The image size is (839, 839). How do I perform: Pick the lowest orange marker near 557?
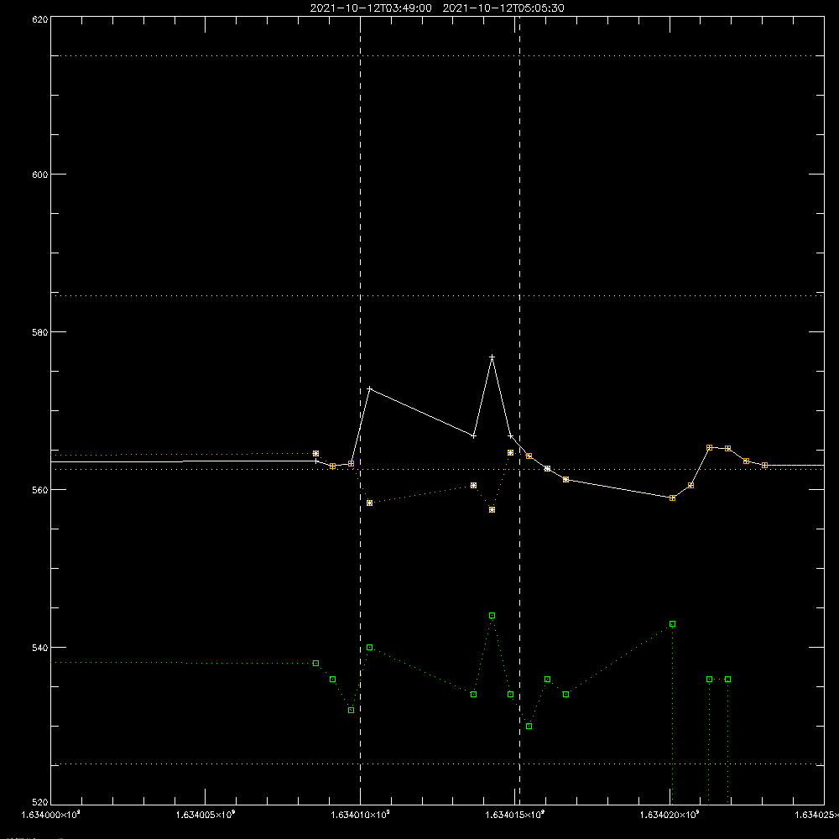pos(492,509)
